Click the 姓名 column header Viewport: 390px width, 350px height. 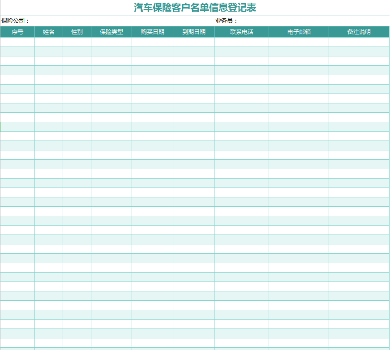click(48, 32)
